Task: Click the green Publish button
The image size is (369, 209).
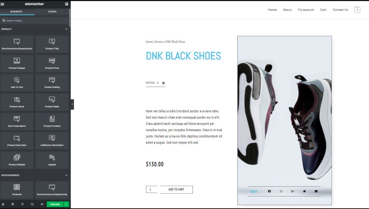Action: (55, 204)
